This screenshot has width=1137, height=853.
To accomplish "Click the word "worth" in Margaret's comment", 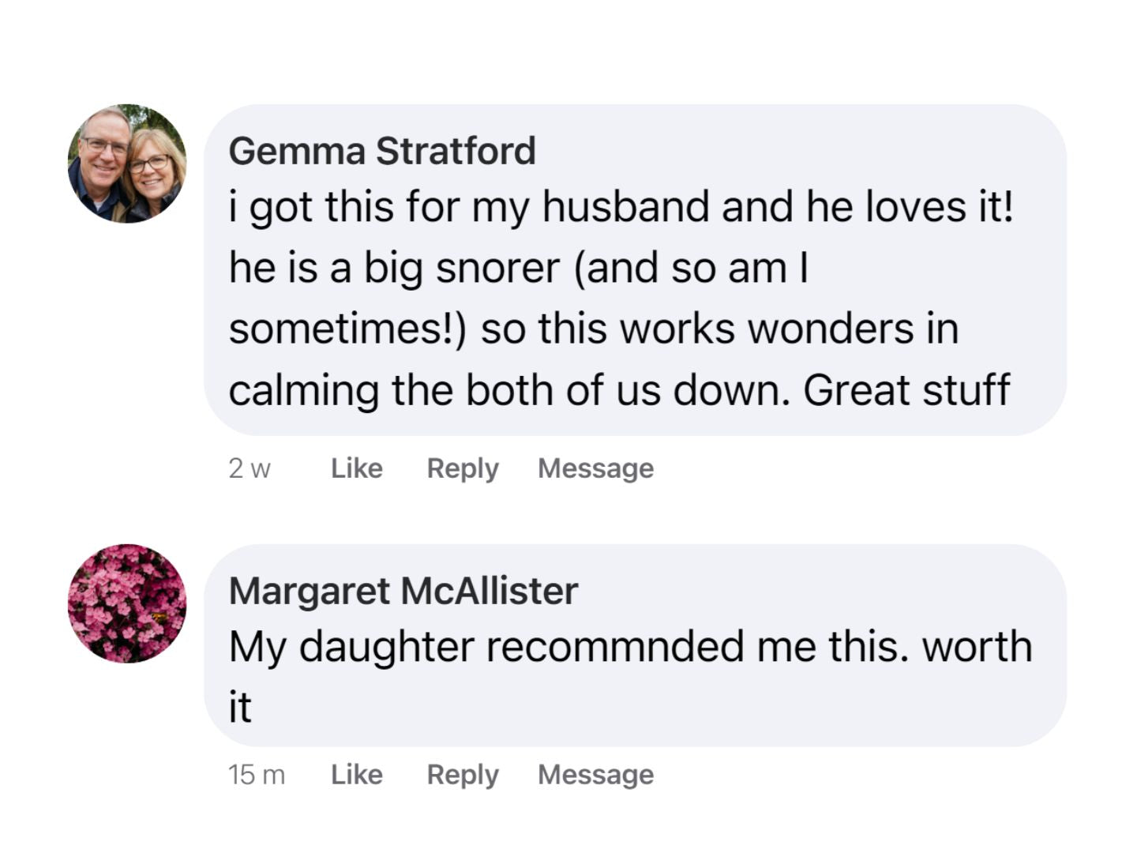I will (x=978, y=647).
